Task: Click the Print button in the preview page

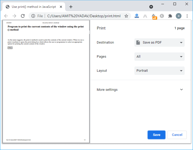Action: click(x=10, y=48)
